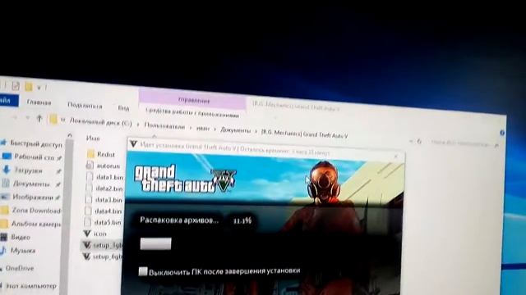Select the data2.bin file
The height and width of the screenshot is (295, 526).
[109, 188]
